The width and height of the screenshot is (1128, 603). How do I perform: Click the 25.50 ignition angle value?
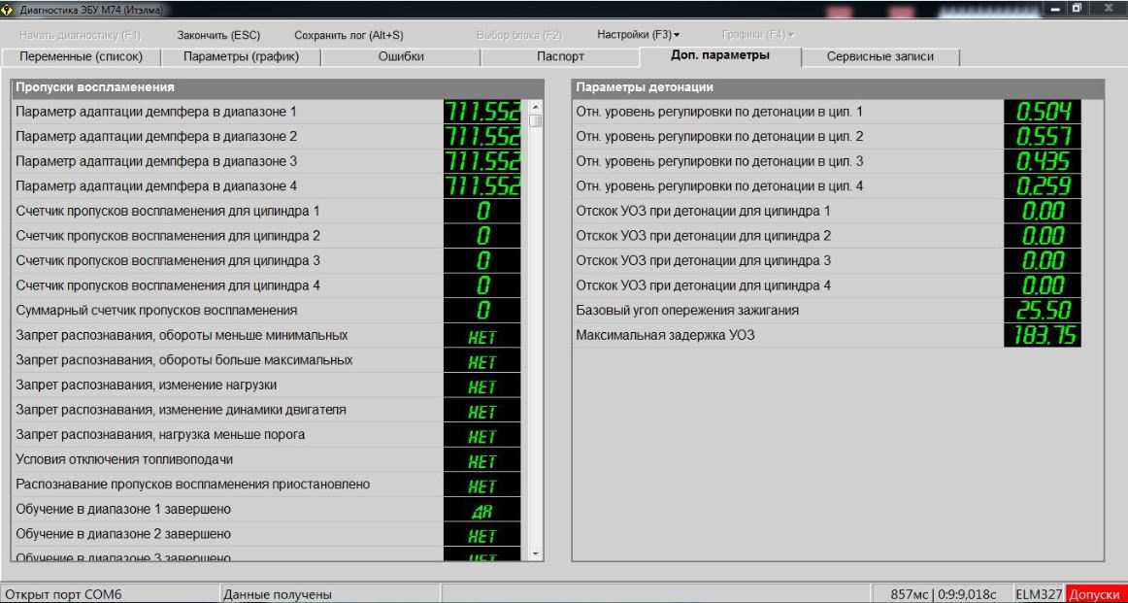pyautogui.click(x=1043, y=310)
